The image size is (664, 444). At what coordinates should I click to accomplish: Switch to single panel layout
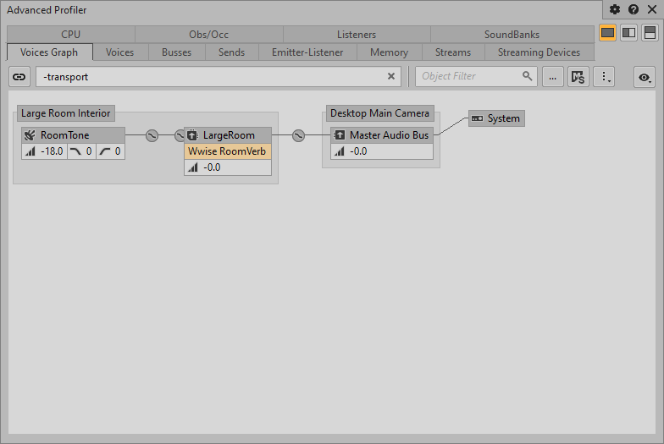(607, 33)
